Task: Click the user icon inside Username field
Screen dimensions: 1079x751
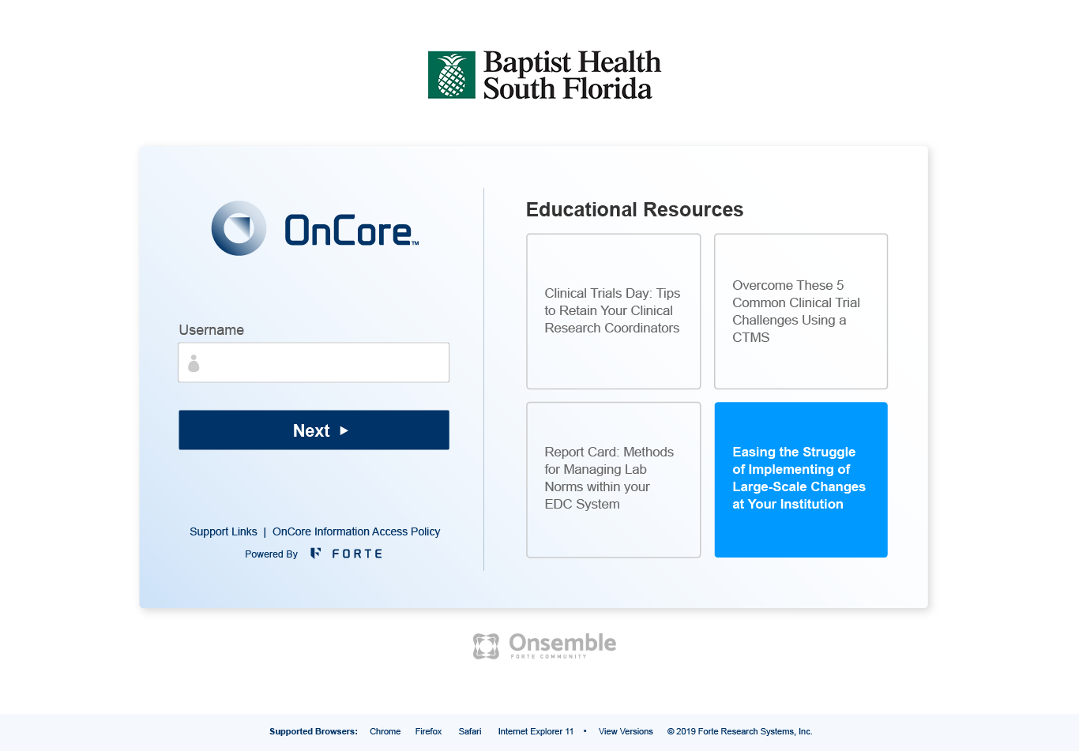Action: click(x=194, y=363)
